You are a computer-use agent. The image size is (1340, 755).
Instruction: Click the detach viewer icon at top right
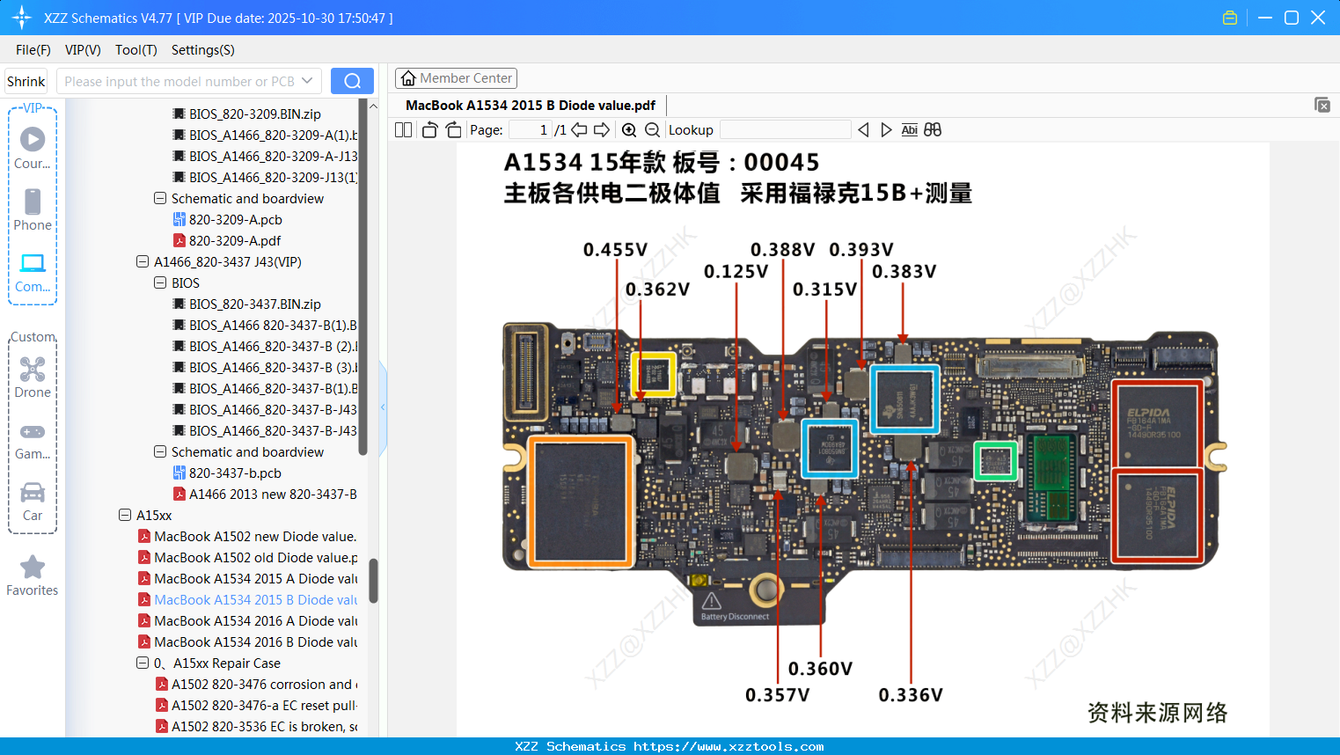pos(1322,105)
